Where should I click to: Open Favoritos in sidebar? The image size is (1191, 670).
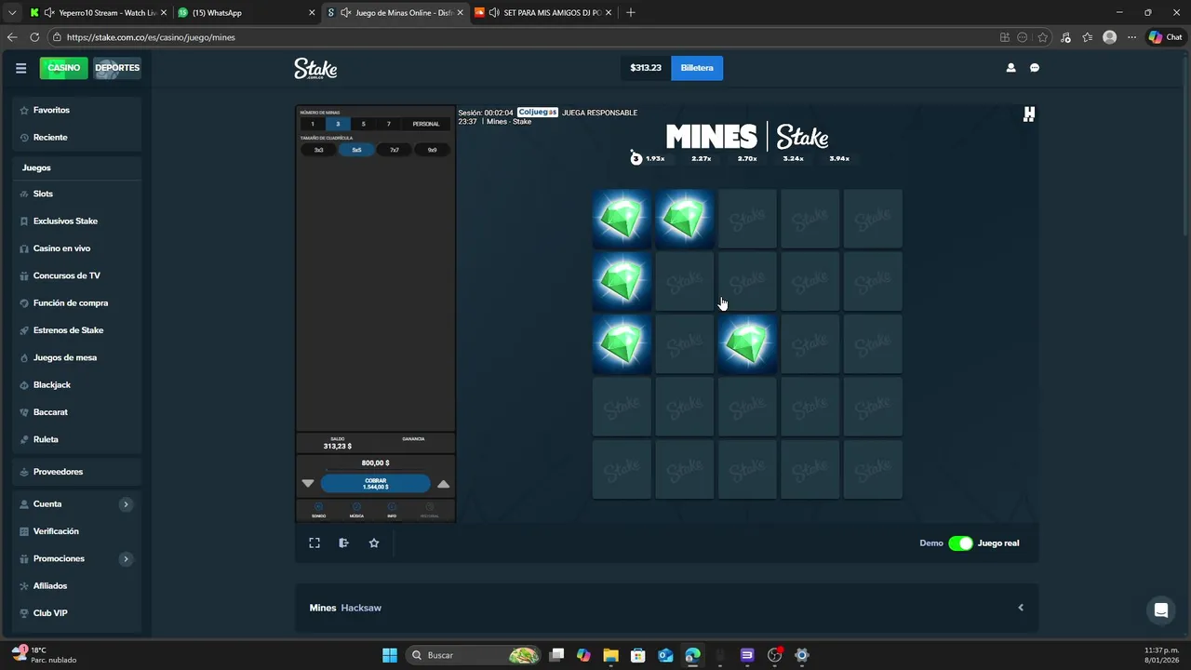pyautogui.click(x=51, y=110)
